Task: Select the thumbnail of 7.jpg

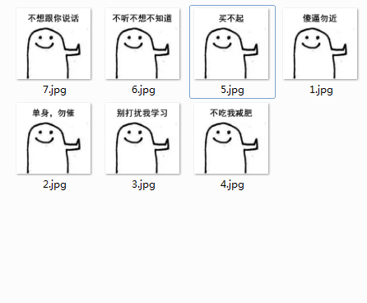Action: pos(53,44)
